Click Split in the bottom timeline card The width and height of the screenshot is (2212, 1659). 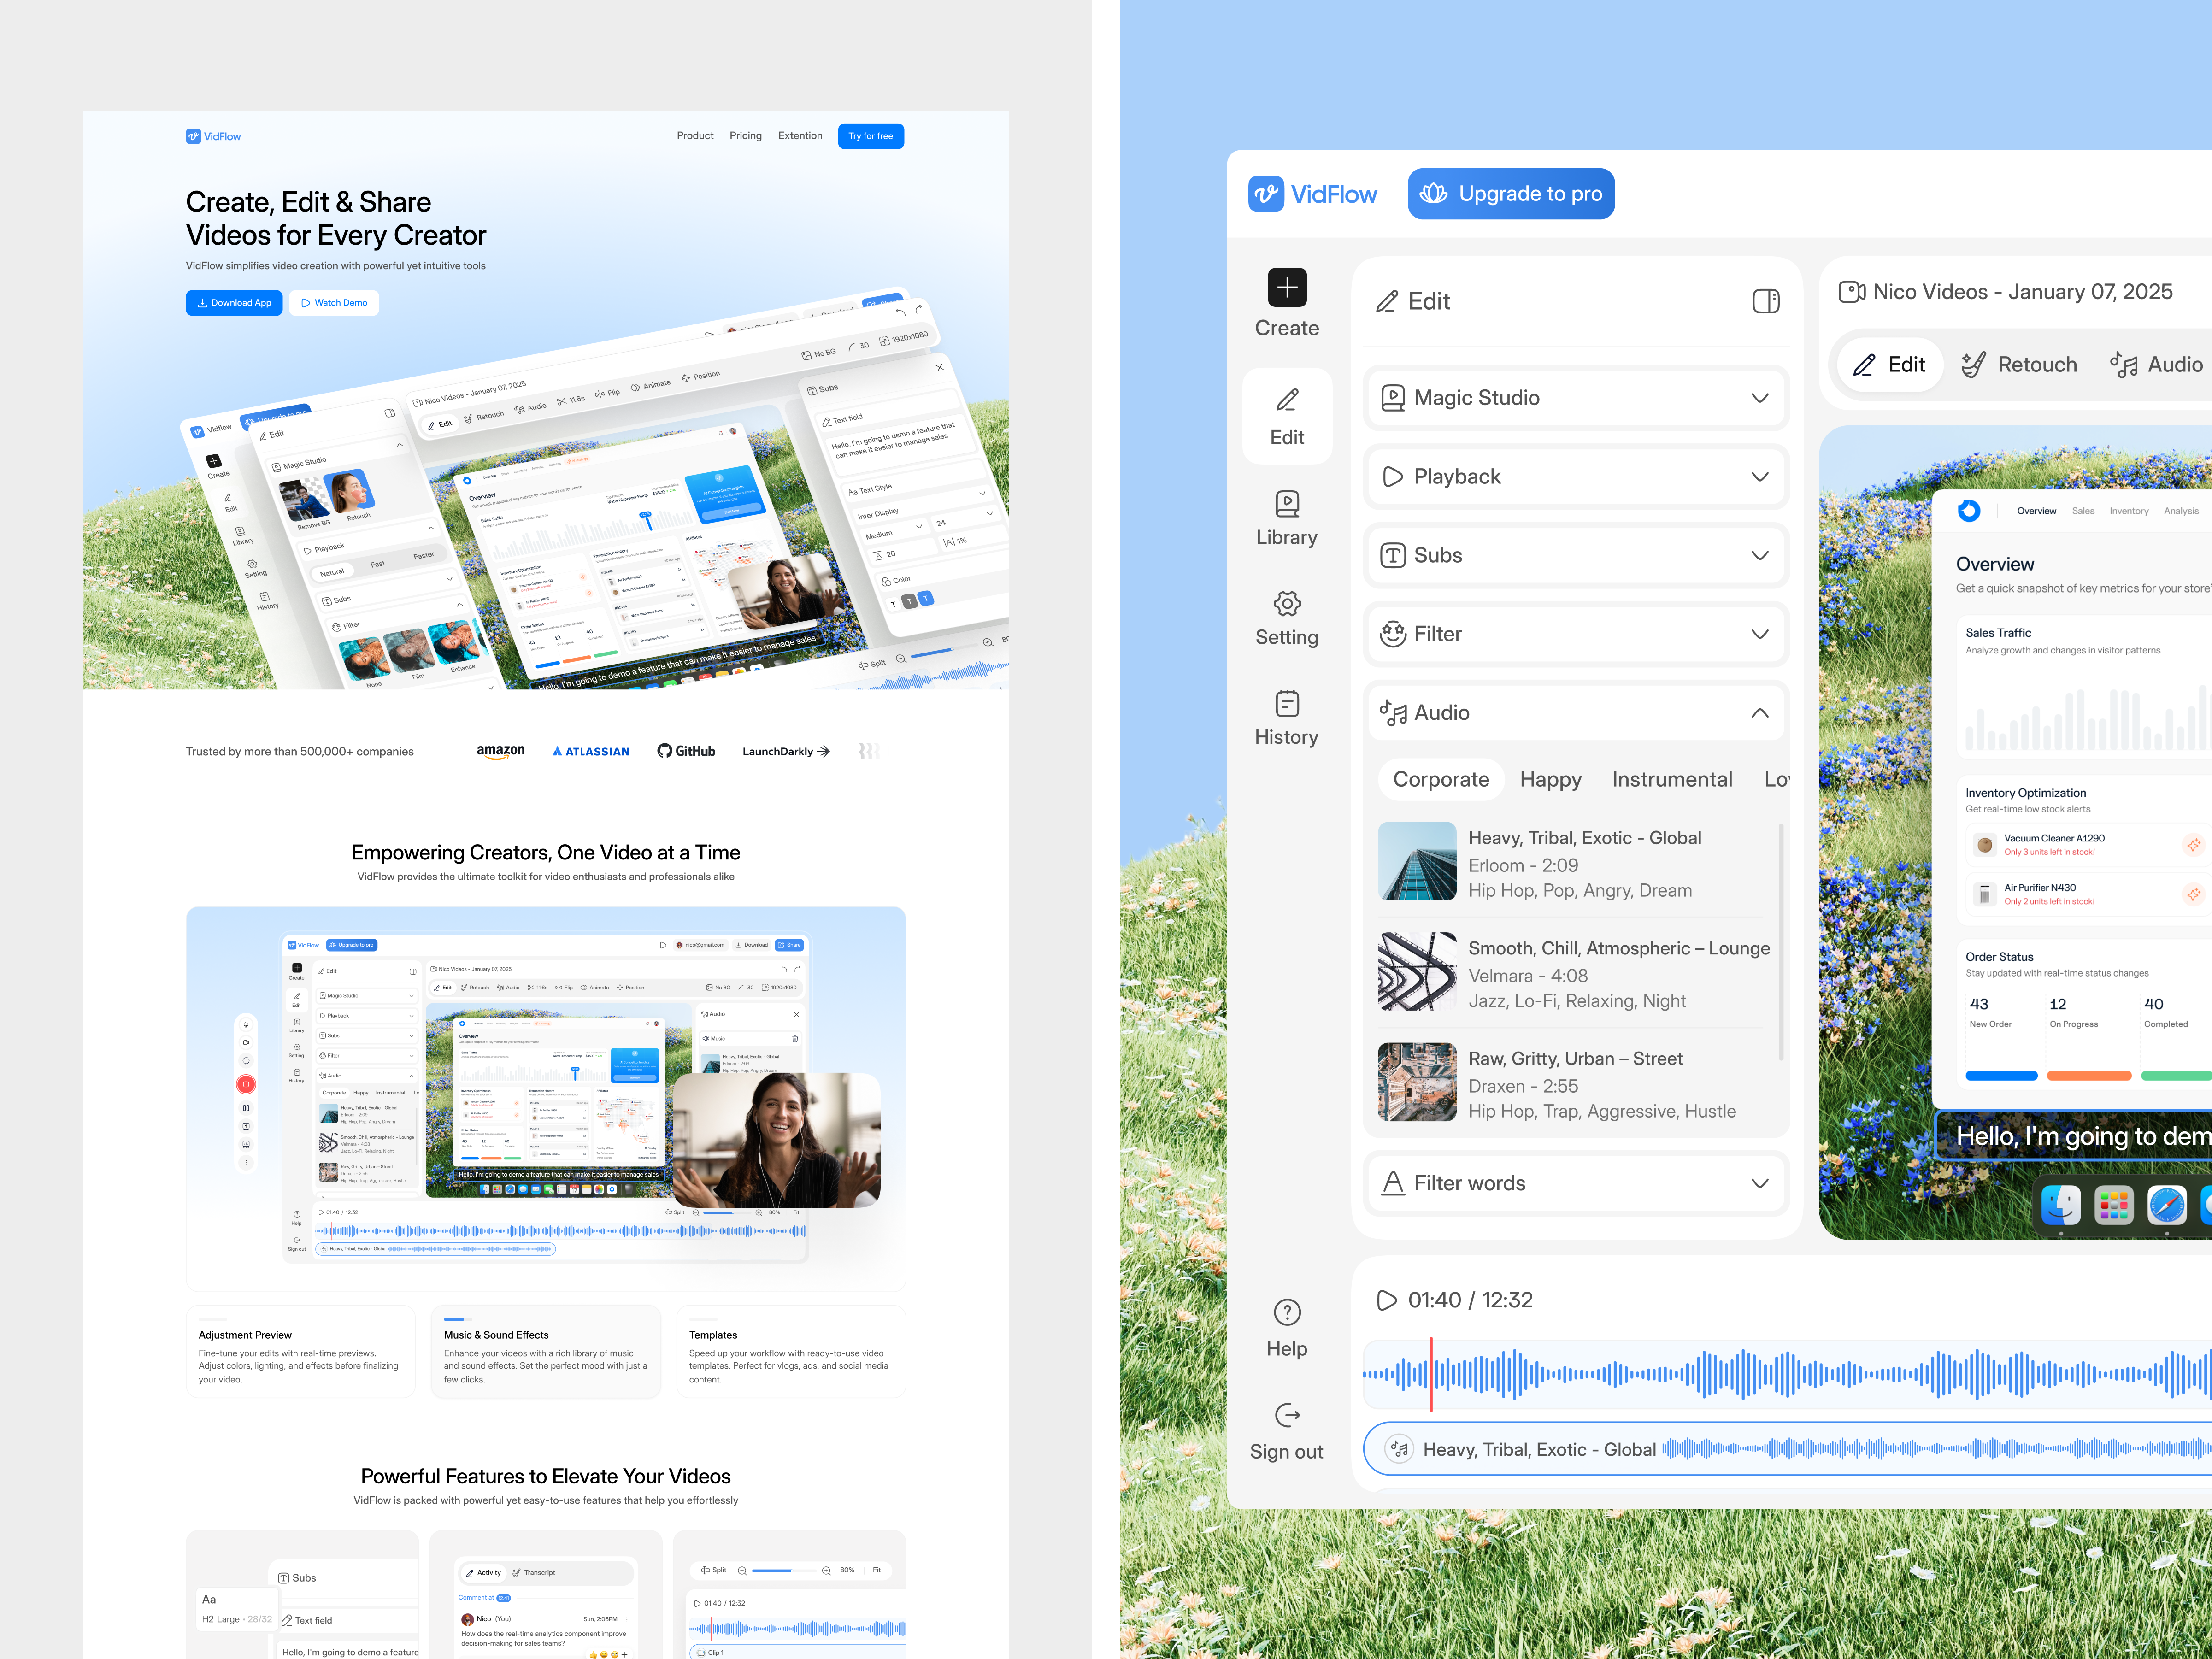click(714, 1571)
